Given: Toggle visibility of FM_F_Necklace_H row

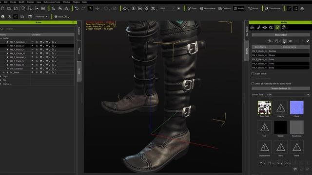Looking at the screenshot, I should (33, 42).
